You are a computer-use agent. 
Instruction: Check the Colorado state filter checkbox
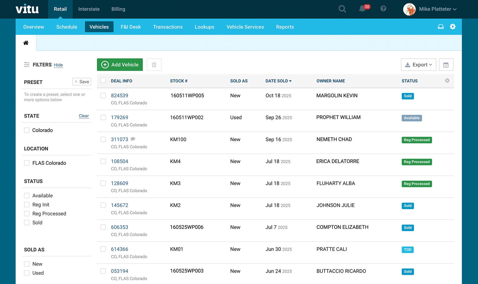coord(27,130)
